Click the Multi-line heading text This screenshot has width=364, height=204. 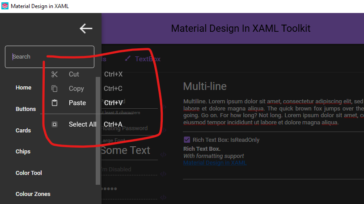pos(205,86)
